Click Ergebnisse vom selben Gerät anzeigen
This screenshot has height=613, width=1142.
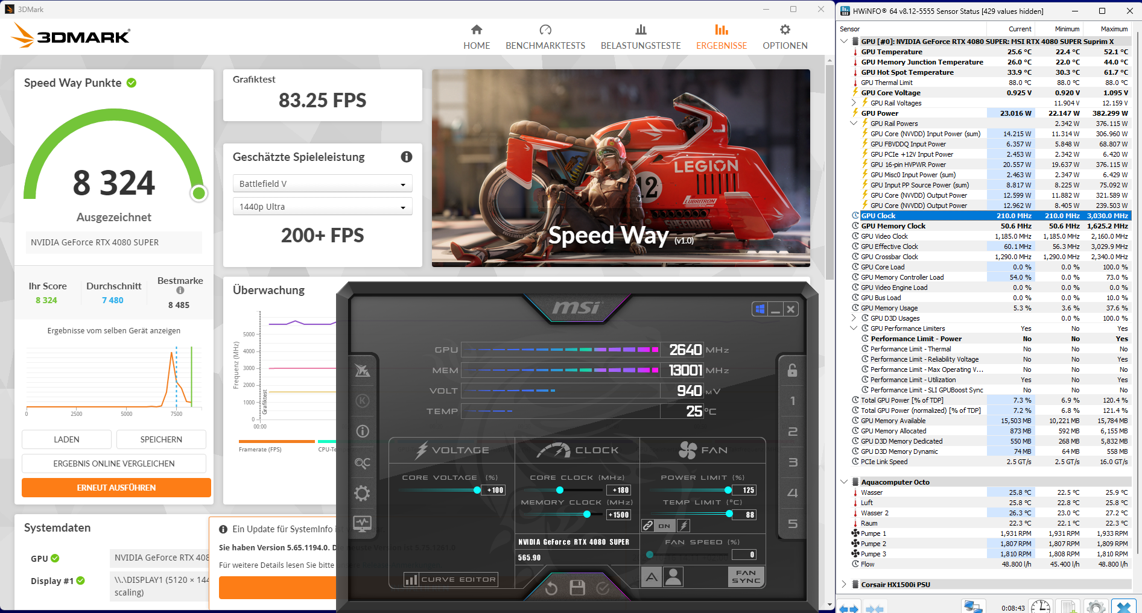pos(114,330)
